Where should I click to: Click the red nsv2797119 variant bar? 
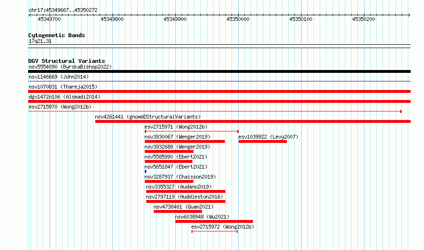pos(186,201)
